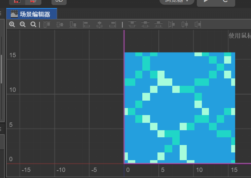Refresh the preview with the reload button
The width and height of the screenshot is (251, 178).
225,1
